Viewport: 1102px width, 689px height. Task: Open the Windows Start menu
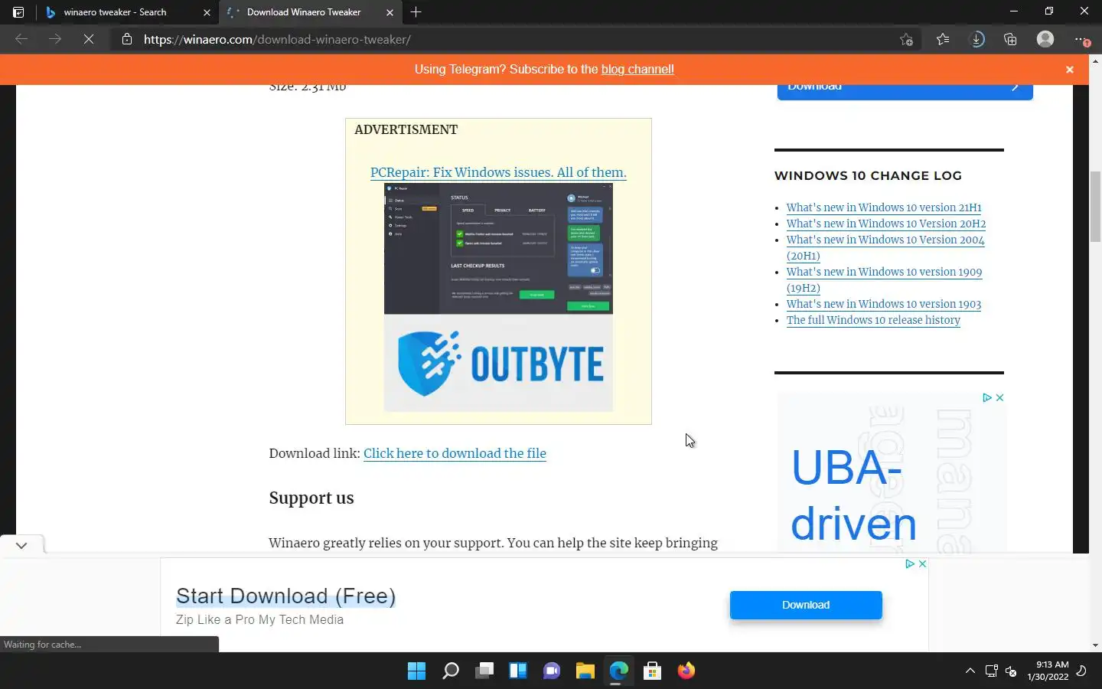click(x=417, y=671)
